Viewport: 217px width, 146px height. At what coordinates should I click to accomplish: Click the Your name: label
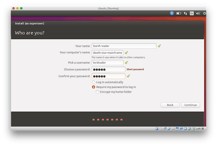coord(83,46)
